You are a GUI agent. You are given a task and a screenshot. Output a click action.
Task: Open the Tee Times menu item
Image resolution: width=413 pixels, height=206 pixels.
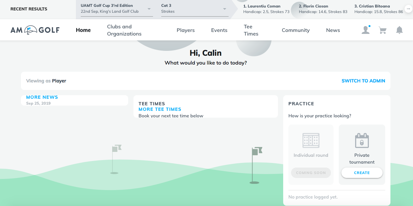[251, 30]
